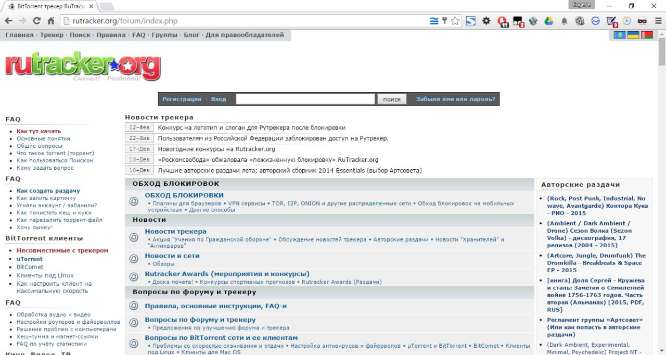
Task: Open the Трекер menu item
Action: coord(51,35)
